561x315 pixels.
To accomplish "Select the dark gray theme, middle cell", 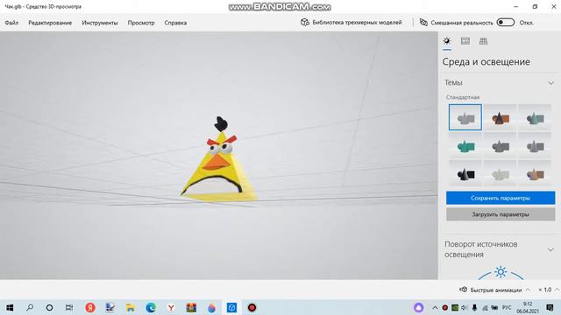I will pos(500,146).
